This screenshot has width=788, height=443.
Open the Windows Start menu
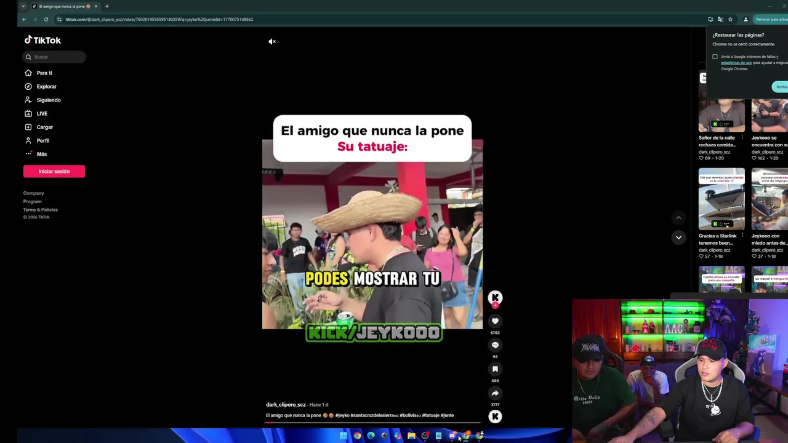[x=344, y=436]
